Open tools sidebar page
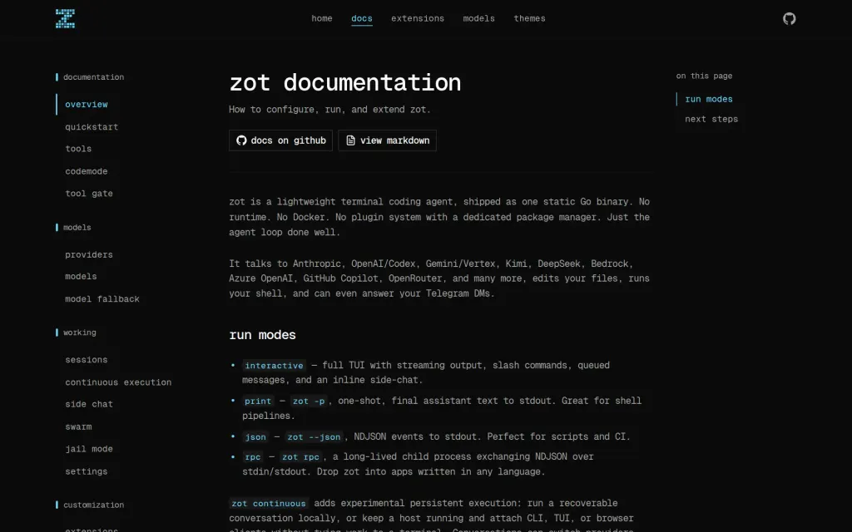 tap(78, 149)
